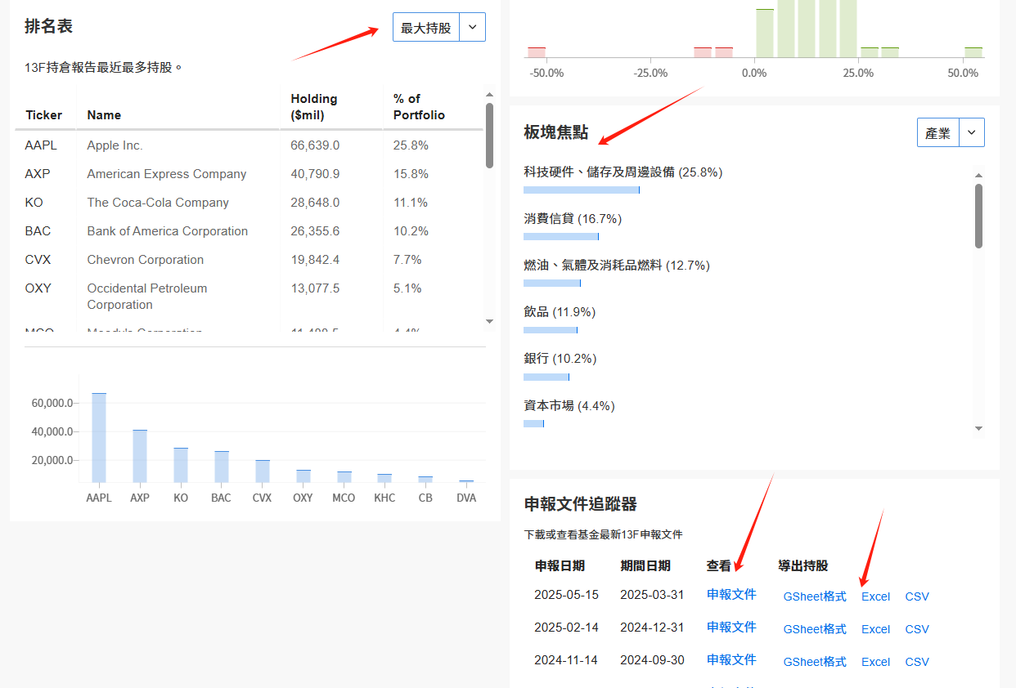
Task: Export 2025-02-14 holdings in GSheet格式
Action: coord(815,629)
